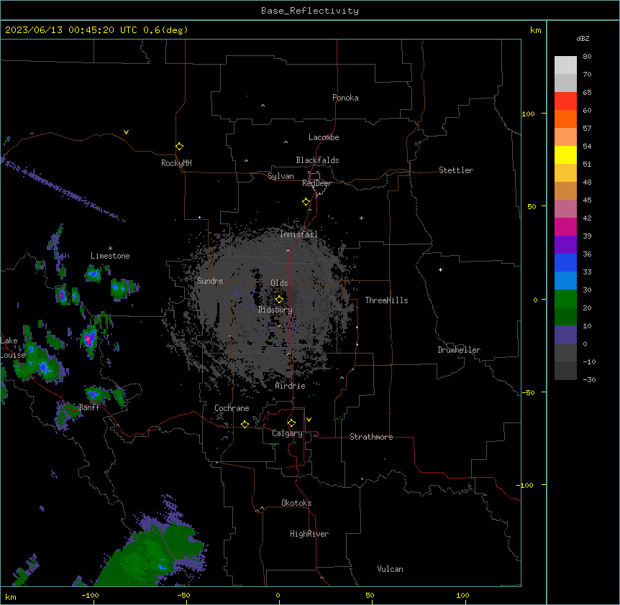Click yellow diamond marker above Calgary
620x605 pixels.
pos(291,423)
